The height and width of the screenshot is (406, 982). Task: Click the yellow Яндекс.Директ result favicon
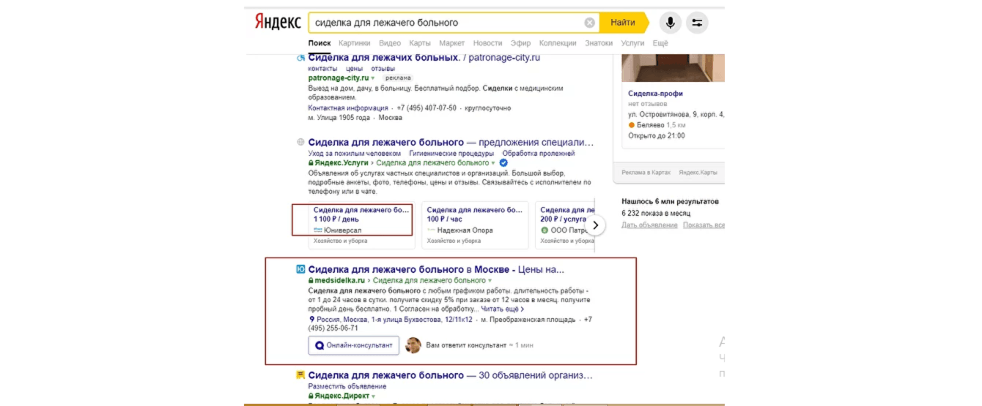(x=300, y=375)
